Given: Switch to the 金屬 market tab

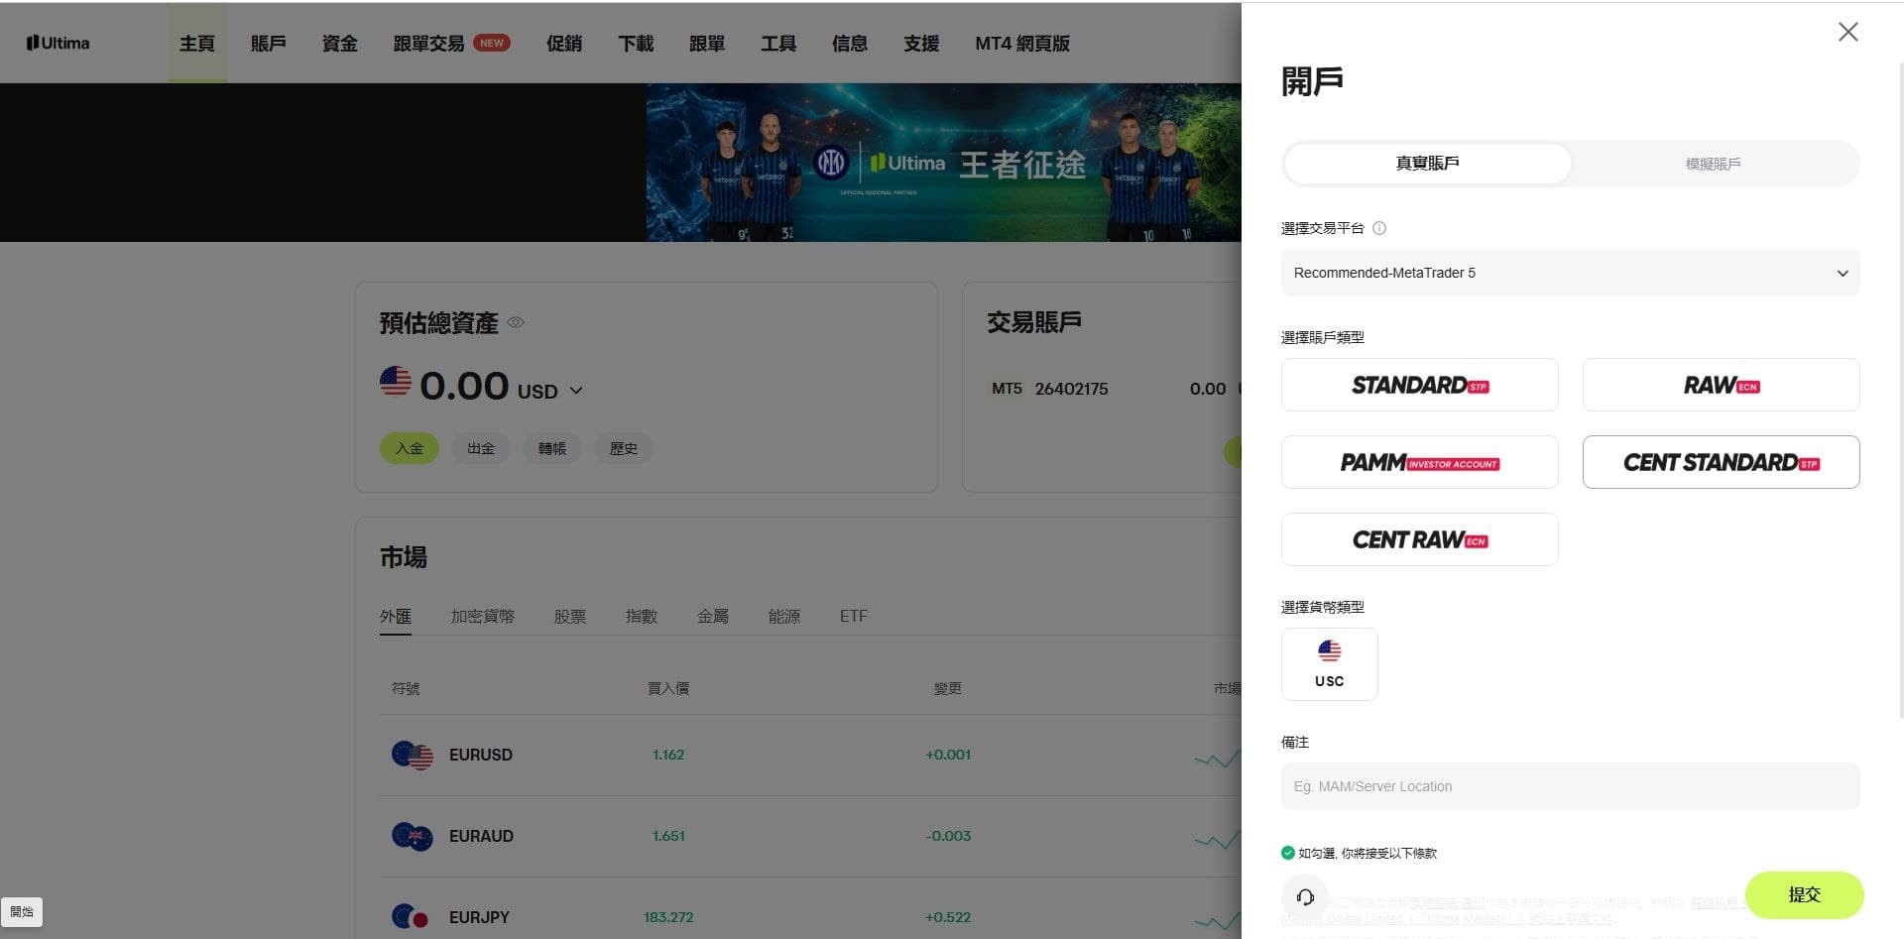Looking at the screenshot, I should point(713,617).
